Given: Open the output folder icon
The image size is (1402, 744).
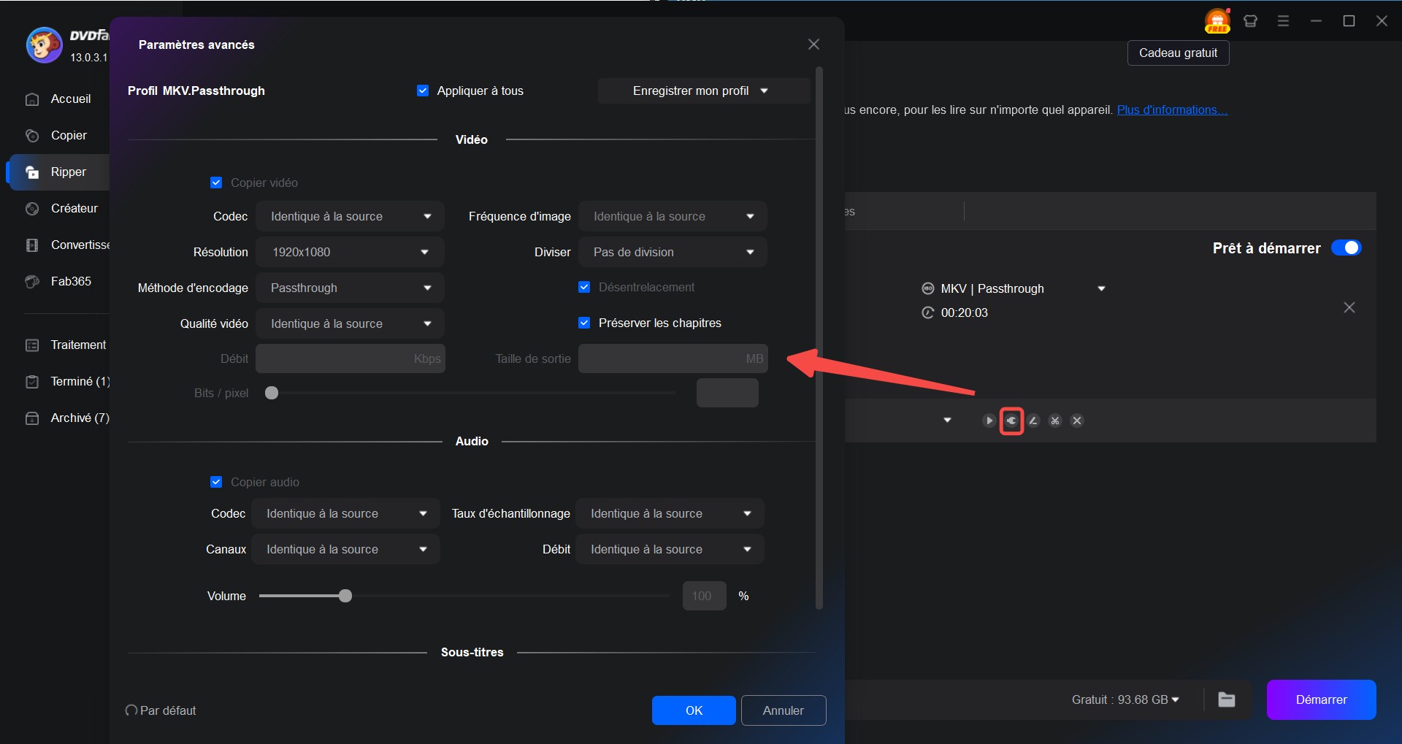Looking at the screenshot, I should [1227, 699].
